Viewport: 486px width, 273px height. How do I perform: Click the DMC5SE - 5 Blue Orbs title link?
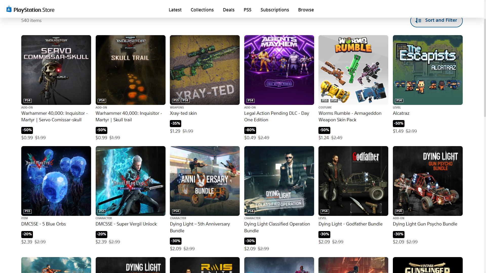click(x=44, y=224)
